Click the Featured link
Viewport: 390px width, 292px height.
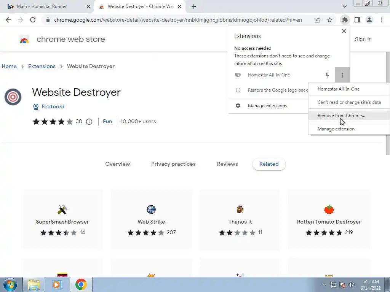click(x=53, y=107)
